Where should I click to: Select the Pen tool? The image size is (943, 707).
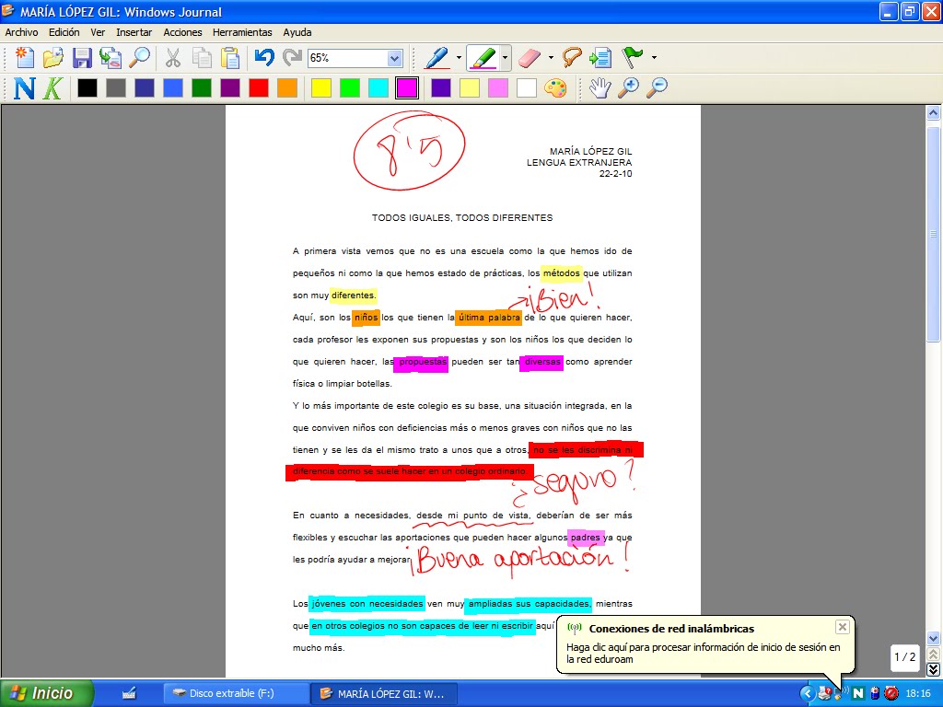click(437, 58)
